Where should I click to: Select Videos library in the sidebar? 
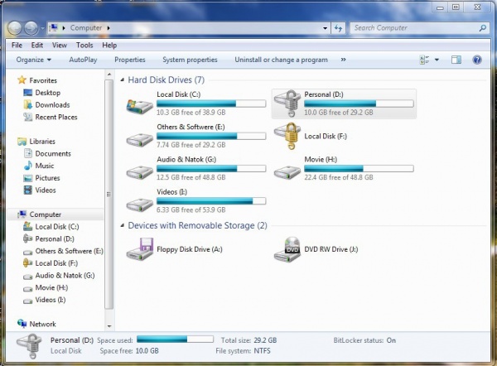pos(40,190)
